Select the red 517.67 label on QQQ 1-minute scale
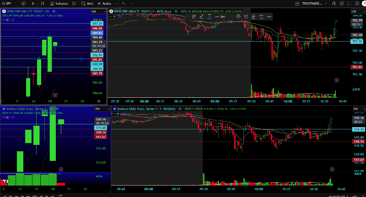This screenshot has width=366, height=197. coord(359,160)
